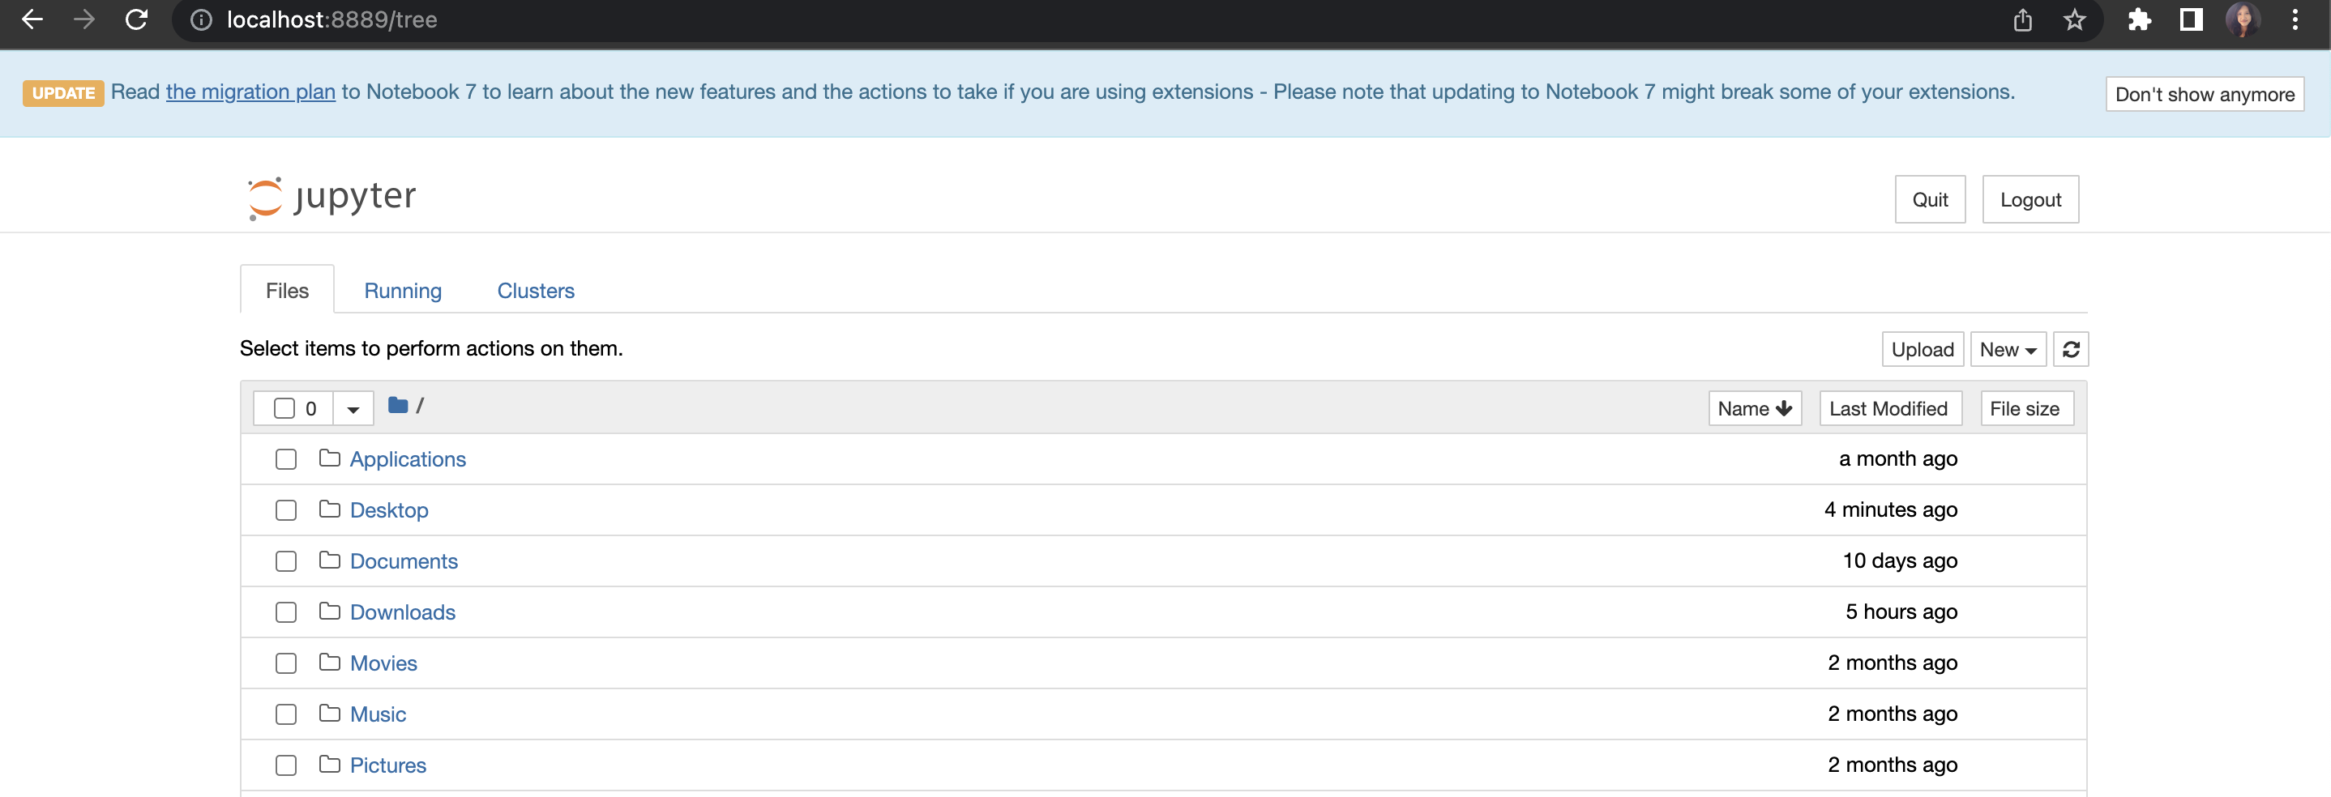Toggle the select-all checkbox
This screenshot has height=797, width=2331.
(284, 409)
